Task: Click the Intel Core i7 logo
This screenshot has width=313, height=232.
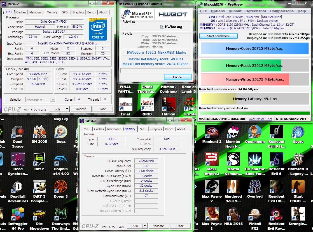Action: click(98, 29)
